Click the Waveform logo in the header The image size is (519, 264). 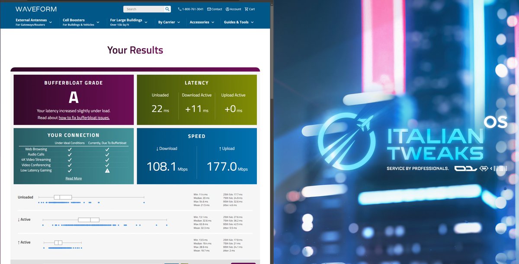click(x=36, y=9)
